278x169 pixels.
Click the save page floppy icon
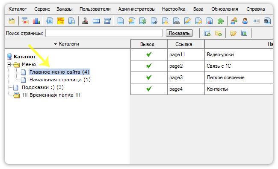[x=72, y=21]
